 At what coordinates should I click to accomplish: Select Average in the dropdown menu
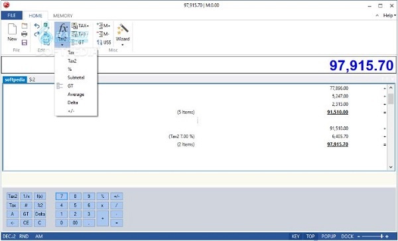pos(76,94)
